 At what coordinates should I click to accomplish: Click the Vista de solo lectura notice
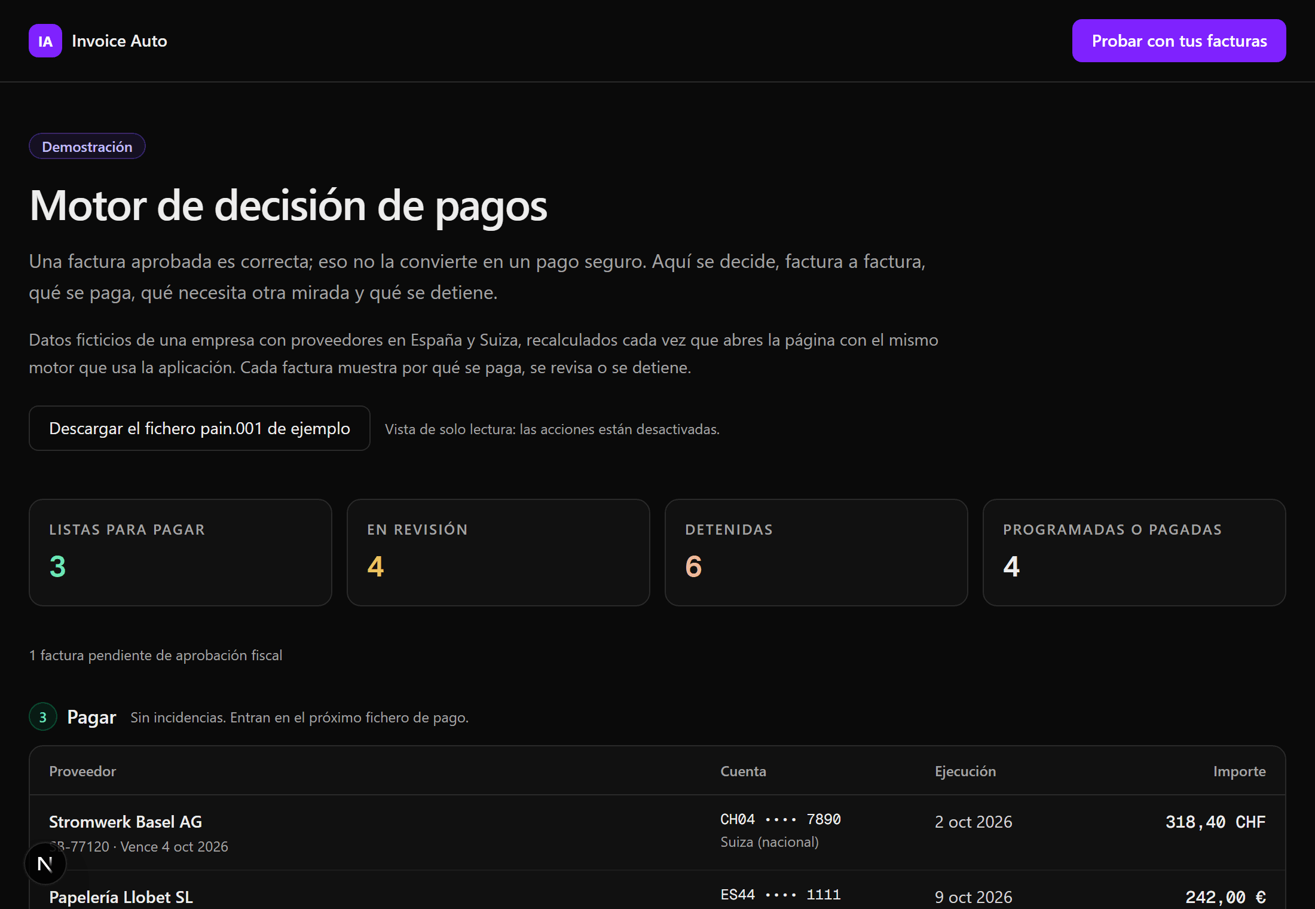[x=552, y=429]
